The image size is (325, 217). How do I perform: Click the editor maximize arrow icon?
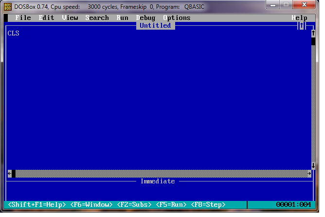point(302,25)
